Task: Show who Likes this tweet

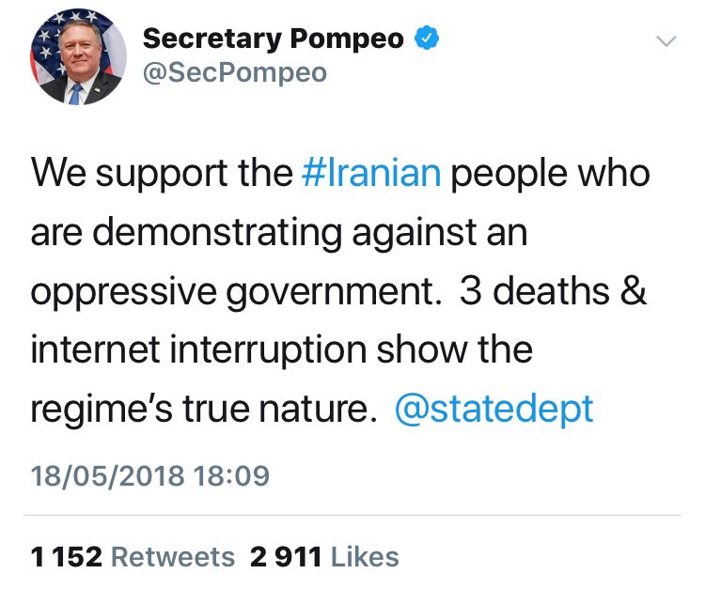Action: [x=366, y=556]
